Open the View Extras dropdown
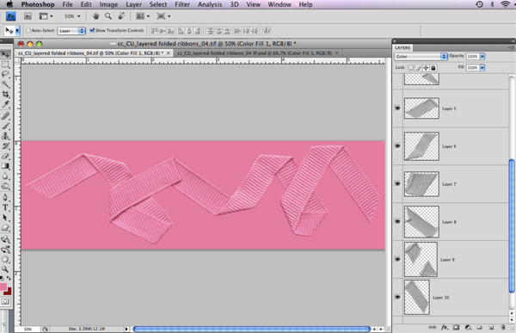 coord(46,16)
